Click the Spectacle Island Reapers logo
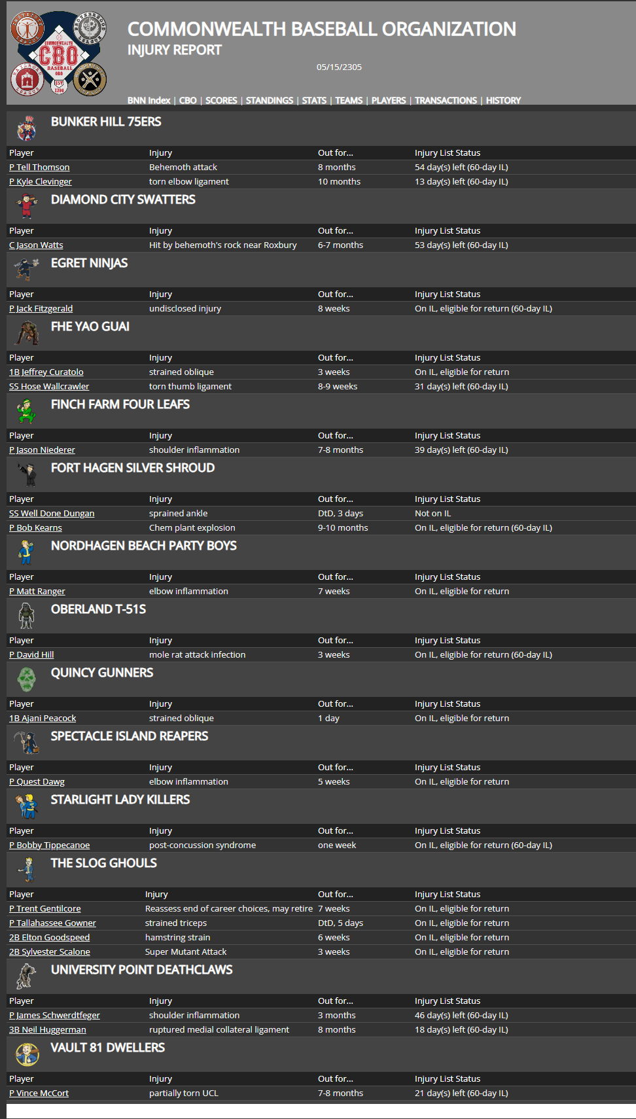636x1119 pixels. point(26,743)
